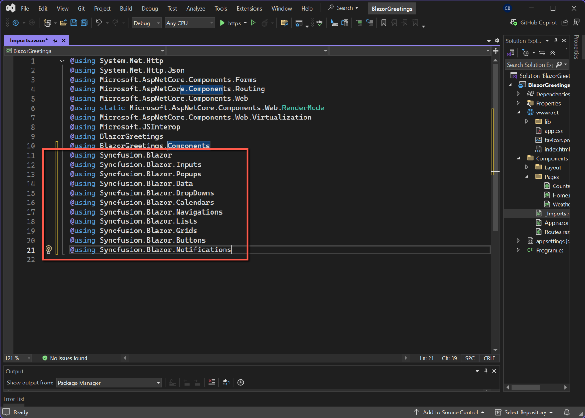The width and height of the screenshot is (585, 418).
Task: Open the 'Show output from' Package Manager dropdown
Action: pyautogui.click(x=109, y=383)
